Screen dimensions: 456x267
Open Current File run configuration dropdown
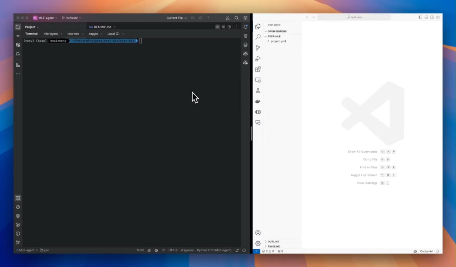tap(176, 18)
